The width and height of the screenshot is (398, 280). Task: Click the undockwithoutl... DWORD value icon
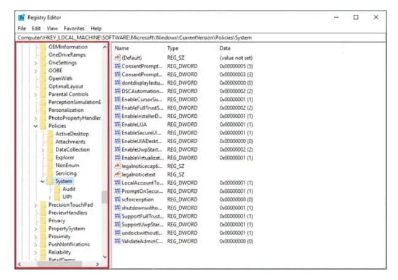[x=117, y=233]
